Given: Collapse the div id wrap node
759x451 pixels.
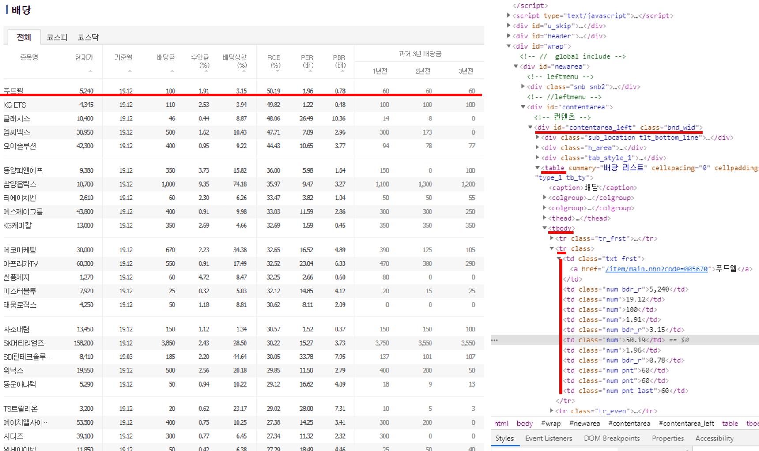Looking at the screenshot, I should (x=509, y=46).
